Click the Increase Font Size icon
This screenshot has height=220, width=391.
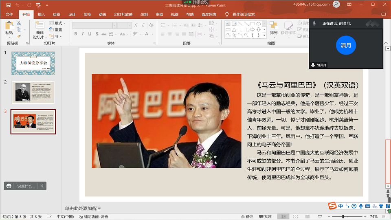pos(136,25)
